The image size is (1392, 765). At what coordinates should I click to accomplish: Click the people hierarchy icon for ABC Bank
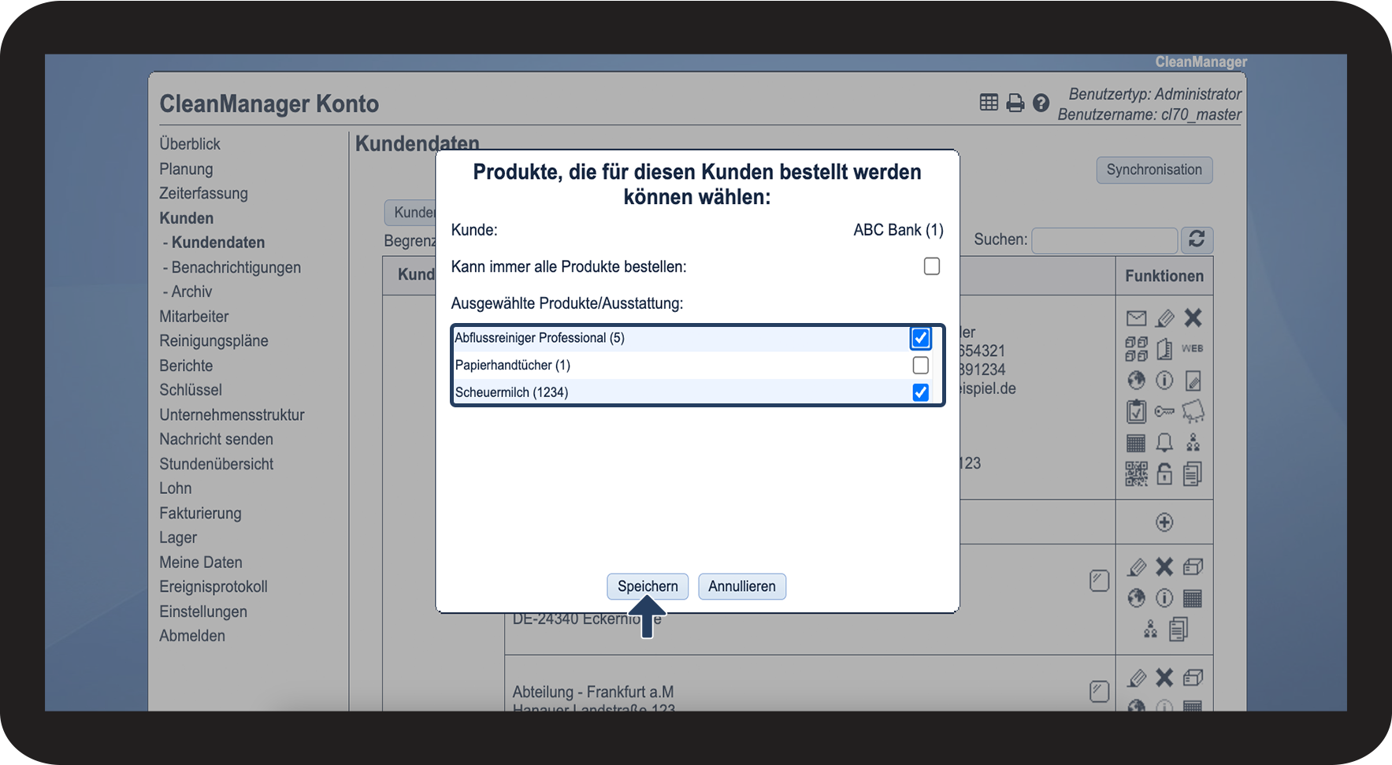click(1193, 443)
